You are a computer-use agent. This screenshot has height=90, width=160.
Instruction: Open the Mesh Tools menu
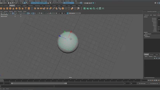[37, 1]
